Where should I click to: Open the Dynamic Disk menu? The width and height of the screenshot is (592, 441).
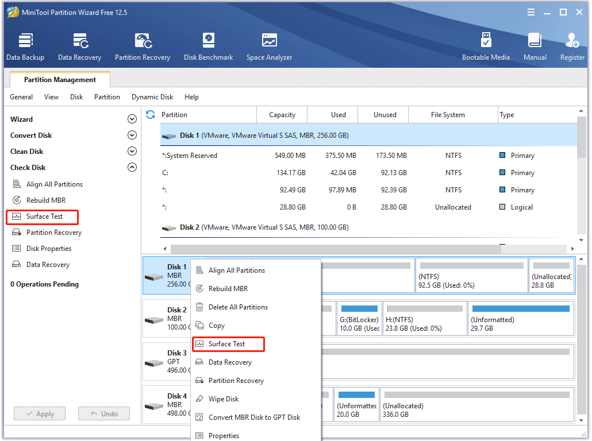click(152, 96)
